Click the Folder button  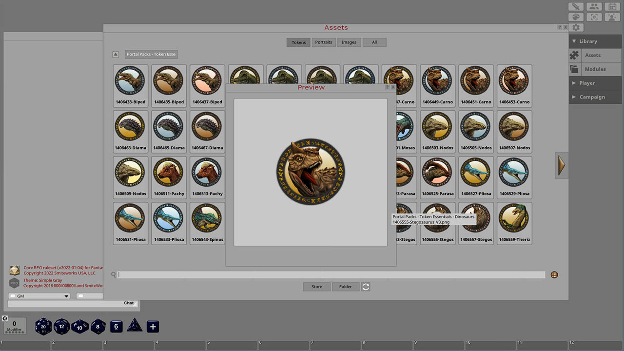coord(346,287)
